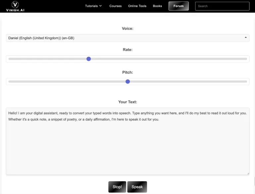Image resolution: width=255 pixels, height=194 pixels.
Task: Click the Rate slider handle
Action: point(89,59)
